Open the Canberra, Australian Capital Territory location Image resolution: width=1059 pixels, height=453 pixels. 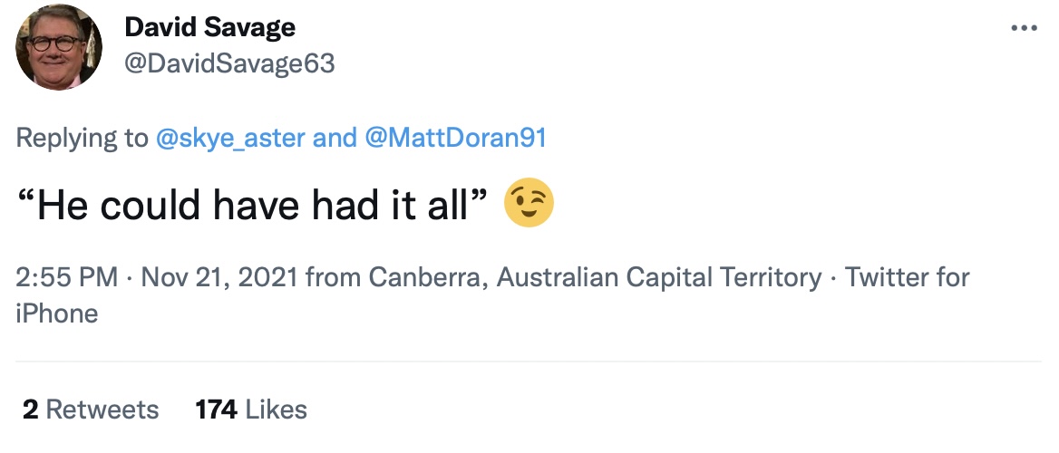click(x=595, y=277)
